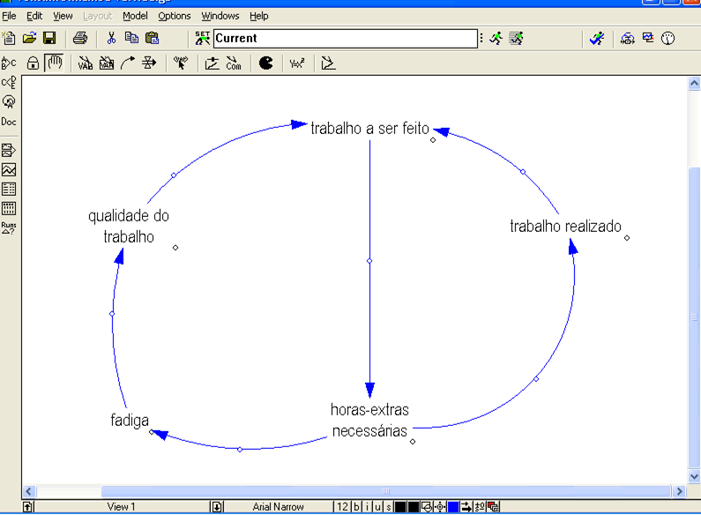This screenshot has width=701, height=515.
Task: Pick the Box Variable tool
Action: (107, 63)
